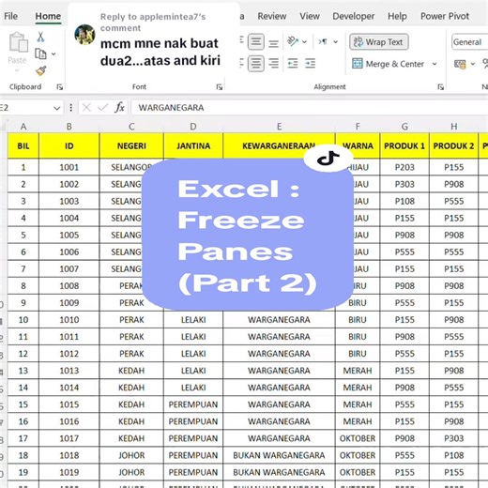Click BUKAN WARGANEGARA cell in BIL 18 row
The width and height of the screenshot is (488, 488).
tap(279, 455)
